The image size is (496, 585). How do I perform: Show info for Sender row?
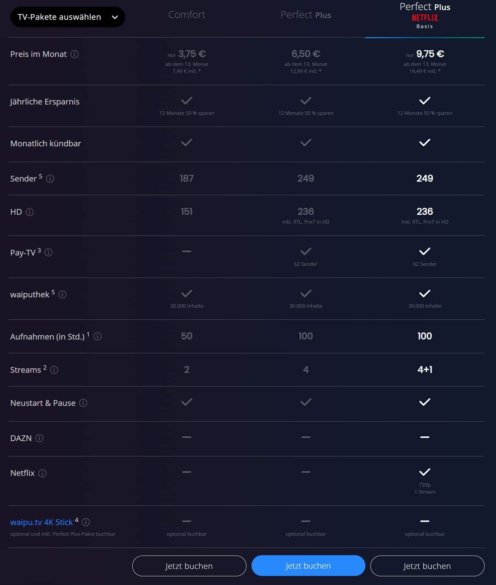point(50,178)
